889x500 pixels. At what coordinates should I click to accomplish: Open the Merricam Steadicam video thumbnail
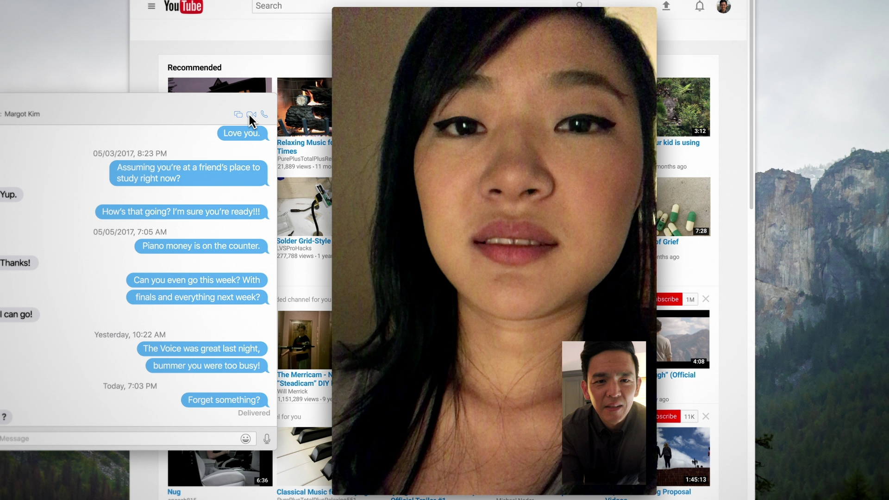pos(304,340)
